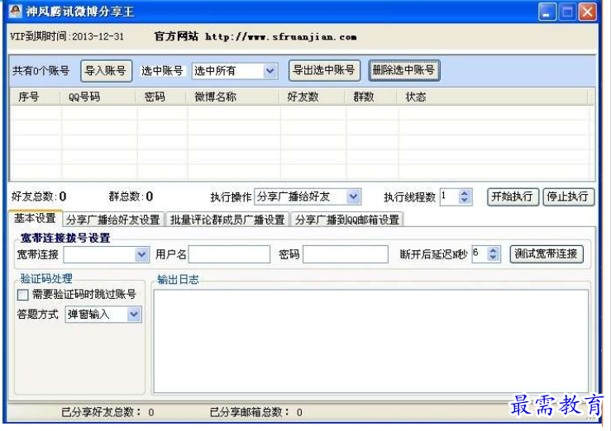Close the 神风腾讯微博分享王 window
The height and width of the screenshot is (431, 611).
[x=588, y=12]
